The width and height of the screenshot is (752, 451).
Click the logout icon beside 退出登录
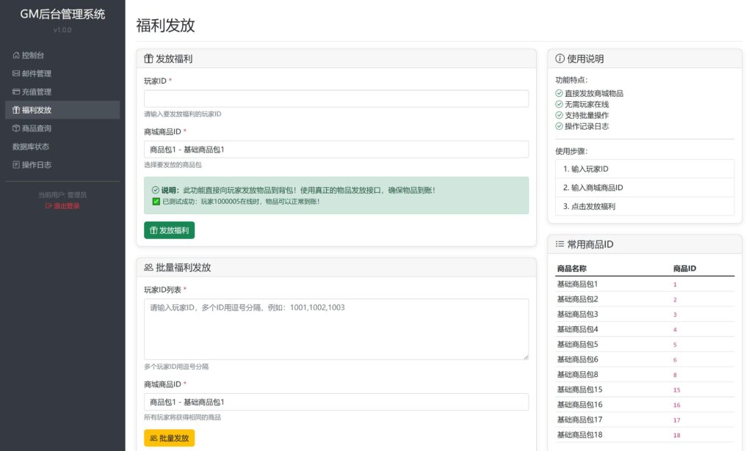pyautogui.click(x=48, y=206)
